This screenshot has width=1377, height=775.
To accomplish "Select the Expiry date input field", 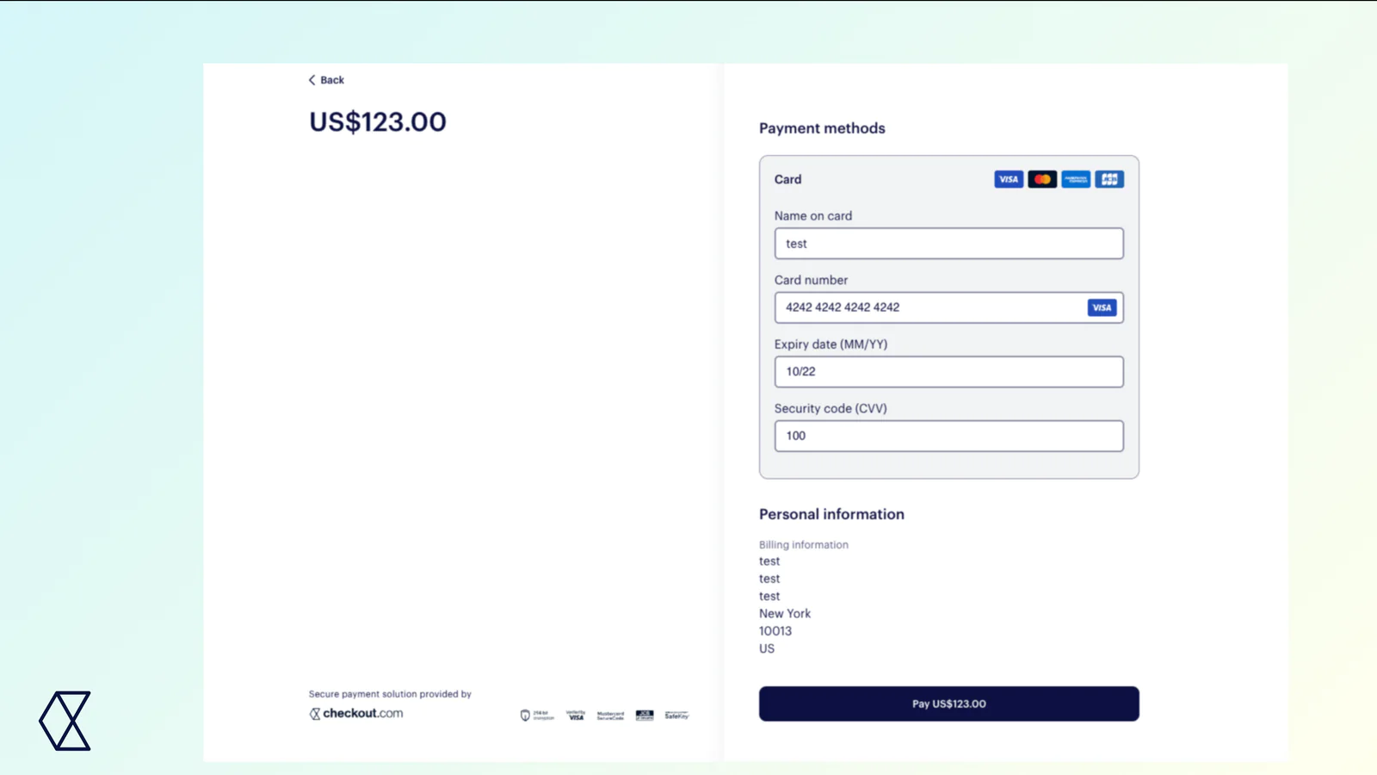I will coord(948,372).
